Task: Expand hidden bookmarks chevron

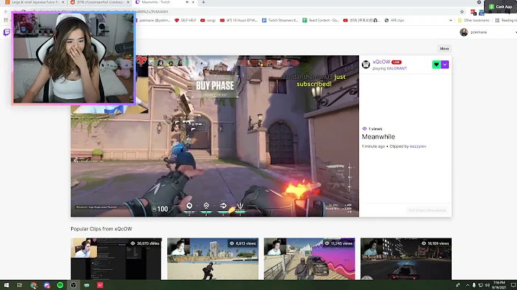Action: [x=450, y=20]
